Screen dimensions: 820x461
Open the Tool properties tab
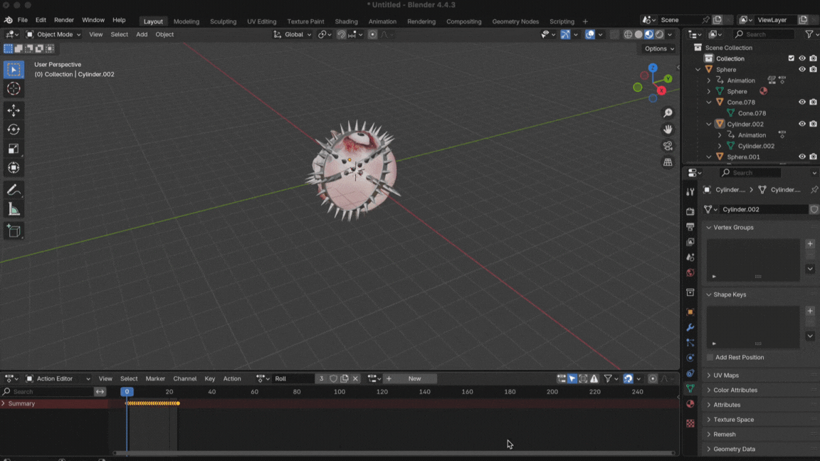(x=690, y=192)
